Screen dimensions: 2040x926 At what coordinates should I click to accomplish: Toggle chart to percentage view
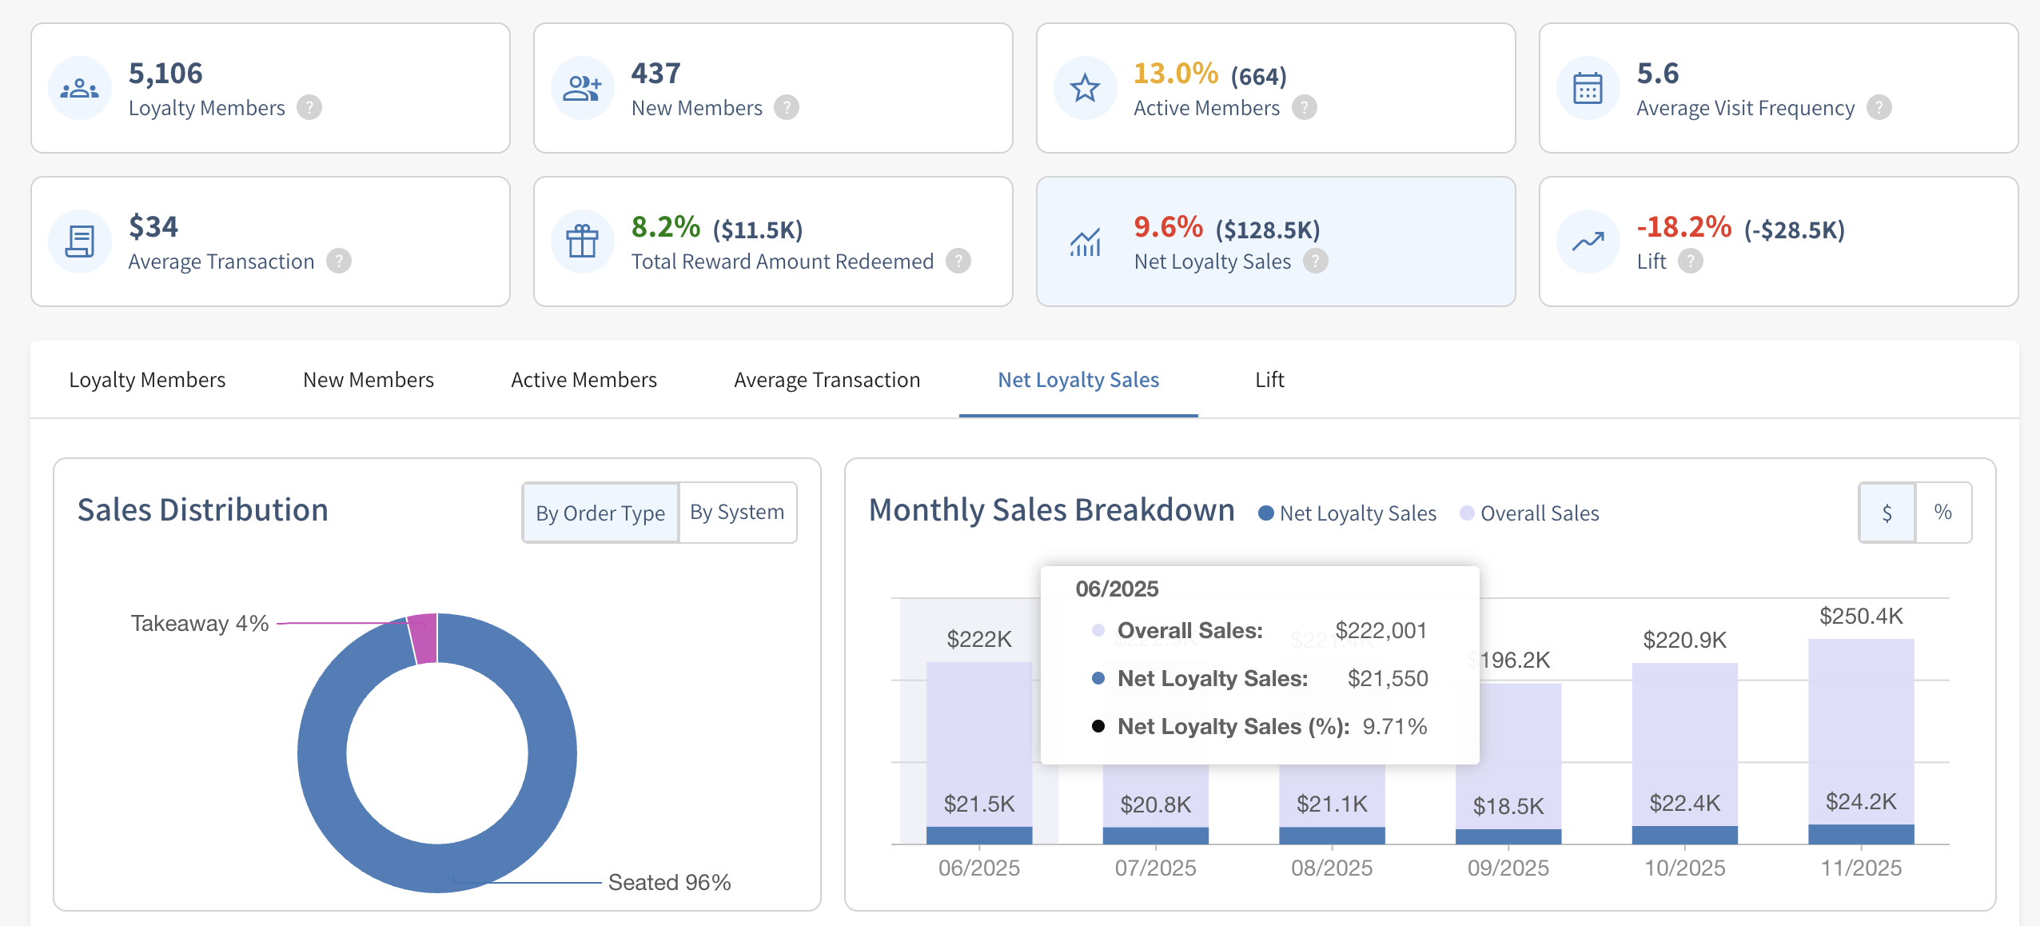pyautogui.click(x=1943, y=513)
